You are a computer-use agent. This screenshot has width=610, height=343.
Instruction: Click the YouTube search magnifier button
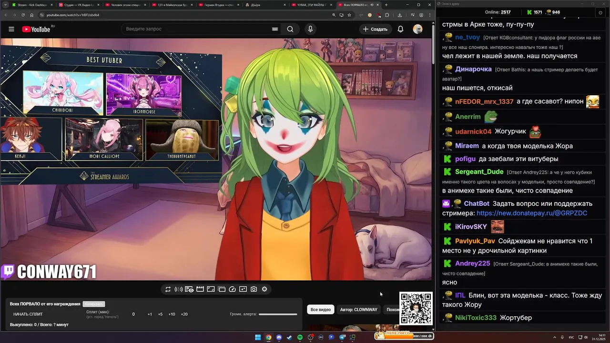pyautogui.click(x=290, y=29)
